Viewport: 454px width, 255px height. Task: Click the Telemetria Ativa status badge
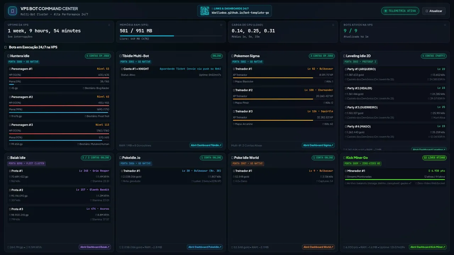(x=400, y=11)
